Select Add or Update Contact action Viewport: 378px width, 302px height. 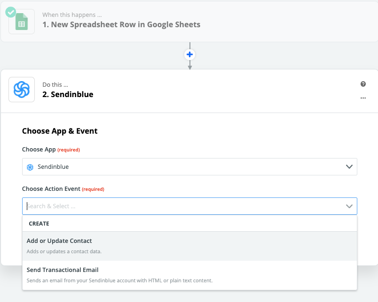[189, 246]
